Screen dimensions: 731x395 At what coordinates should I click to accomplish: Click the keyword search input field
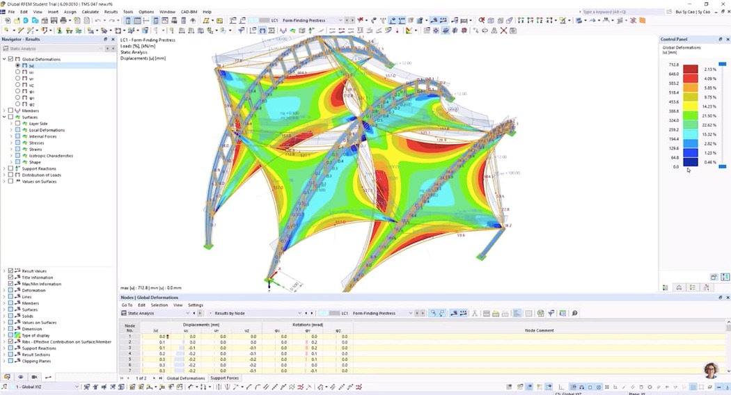click(622, 12)
